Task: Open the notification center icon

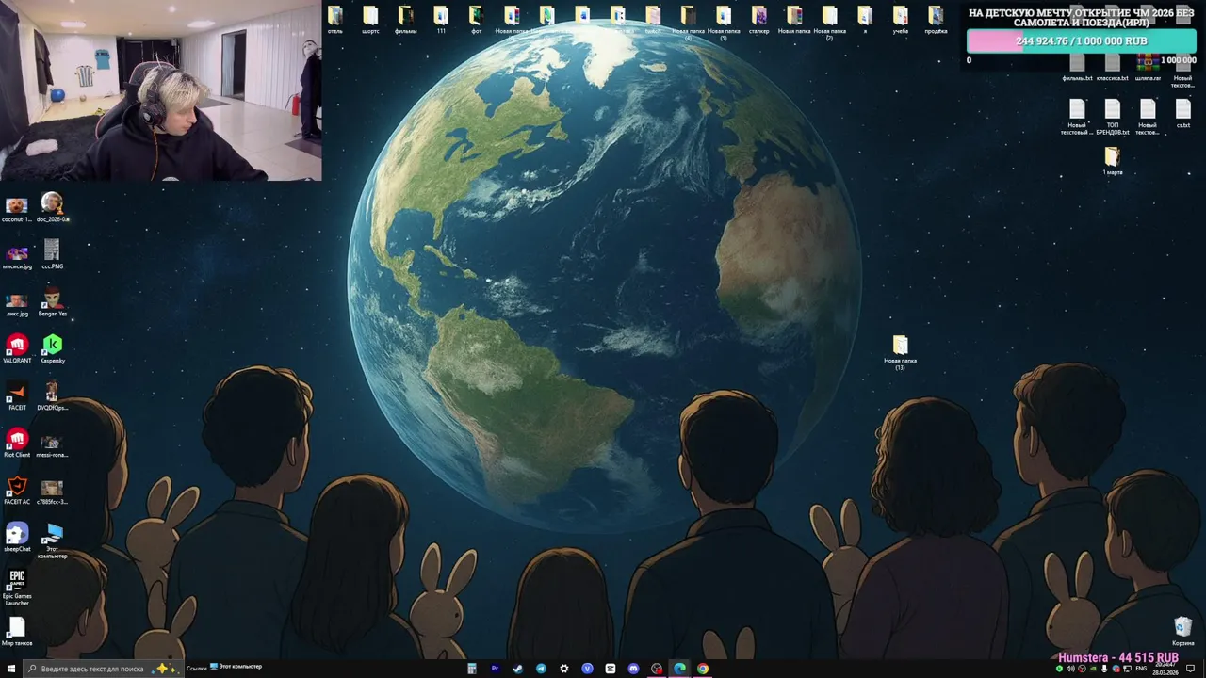Action: tap(1190, 669)
